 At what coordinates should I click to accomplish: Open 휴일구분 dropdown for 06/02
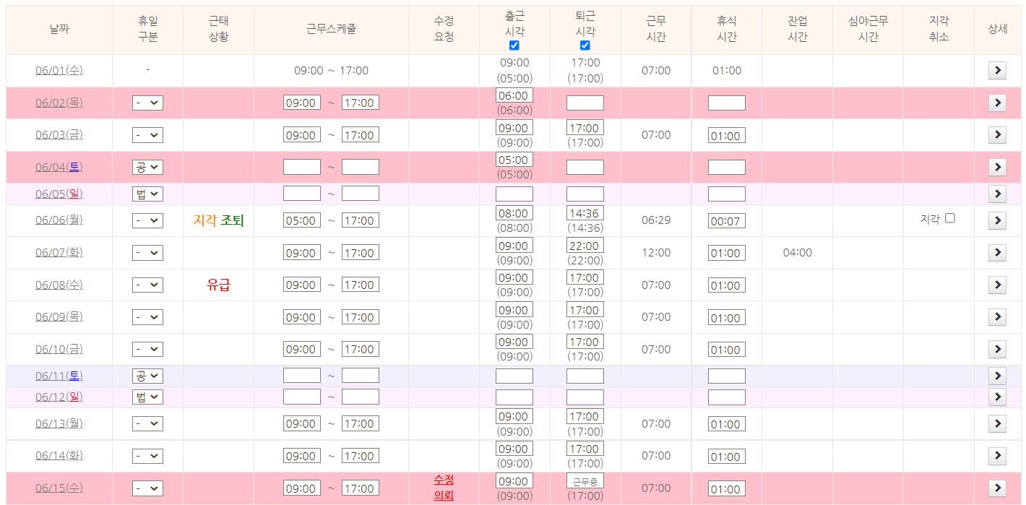tap(147, 103)
